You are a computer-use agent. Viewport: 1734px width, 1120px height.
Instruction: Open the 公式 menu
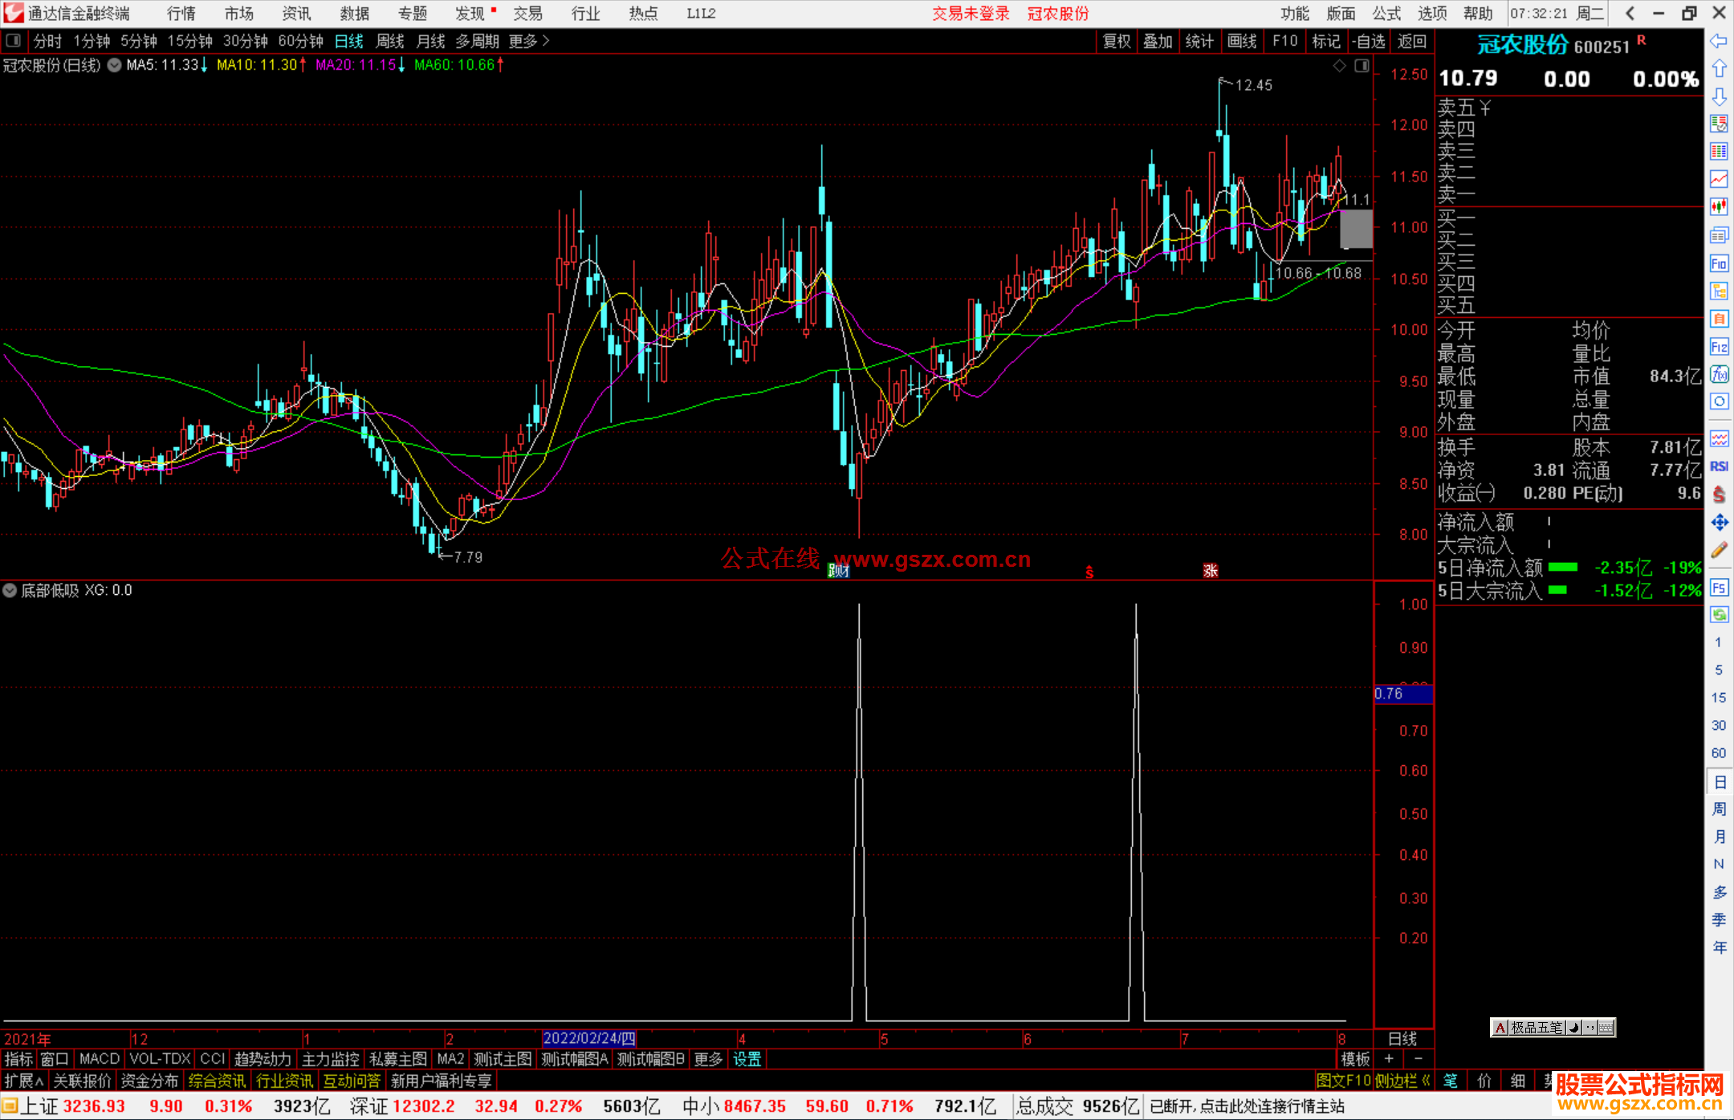click(x=1386, y=13)
